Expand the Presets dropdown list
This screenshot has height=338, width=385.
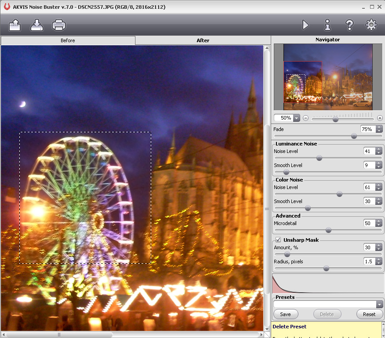379,304
